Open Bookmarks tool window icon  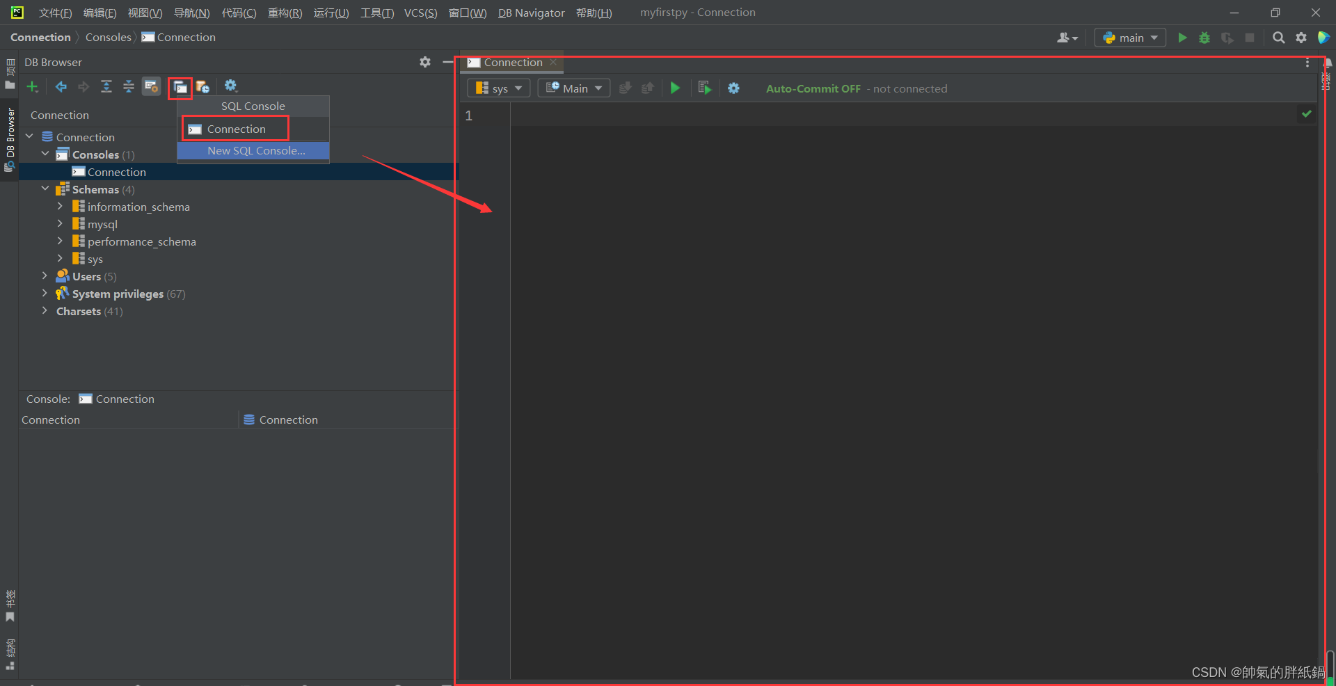click(10, 617)
